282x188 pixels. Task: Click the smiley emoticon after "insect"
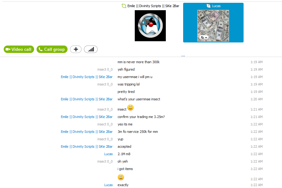[x=130, y=107]
